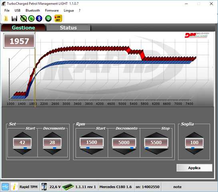Select the Rpm Decremento value 5000
Image resolution: width=218 pixels, height=192 pixels.
coord(124,142)
